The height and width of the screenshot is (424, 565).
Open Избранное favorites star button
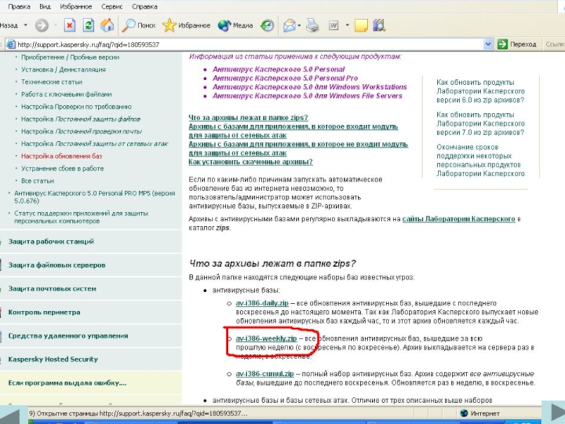tap(186, 25)
